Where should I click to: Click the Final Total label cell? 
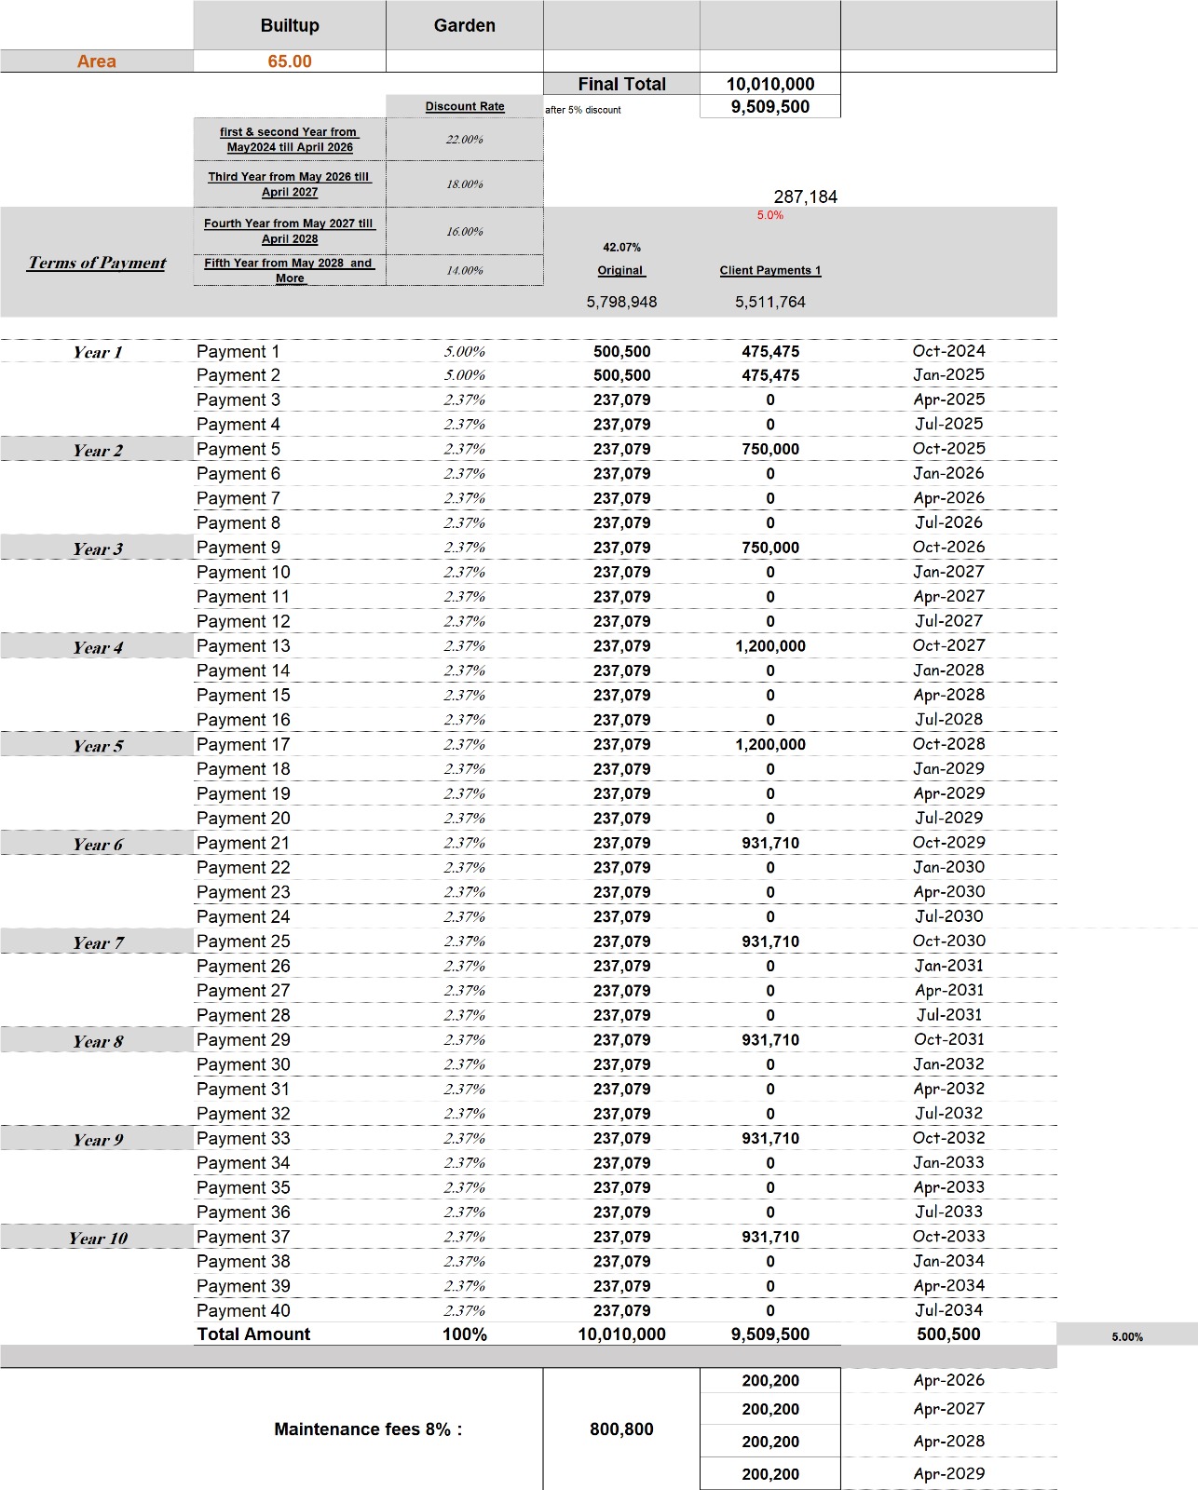tap(621, 84)
